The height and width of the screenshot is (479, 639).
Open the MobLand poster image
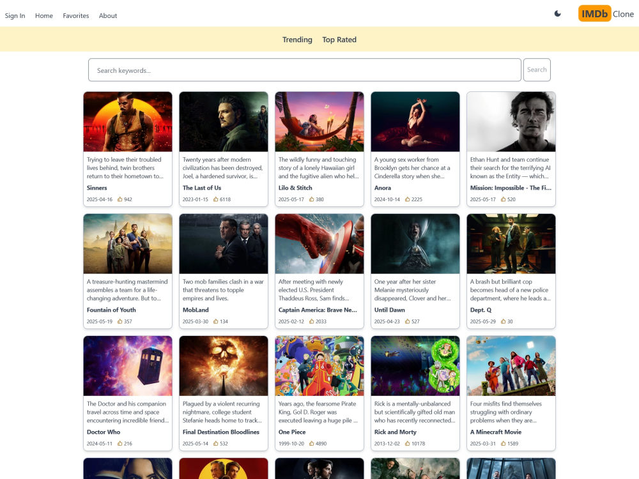[x=224, y=244]
